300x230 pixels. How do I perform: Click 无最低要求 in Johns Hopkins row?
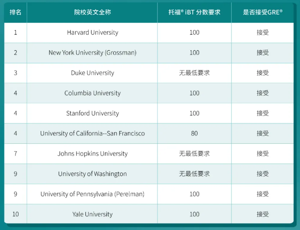tap(194, 153)
